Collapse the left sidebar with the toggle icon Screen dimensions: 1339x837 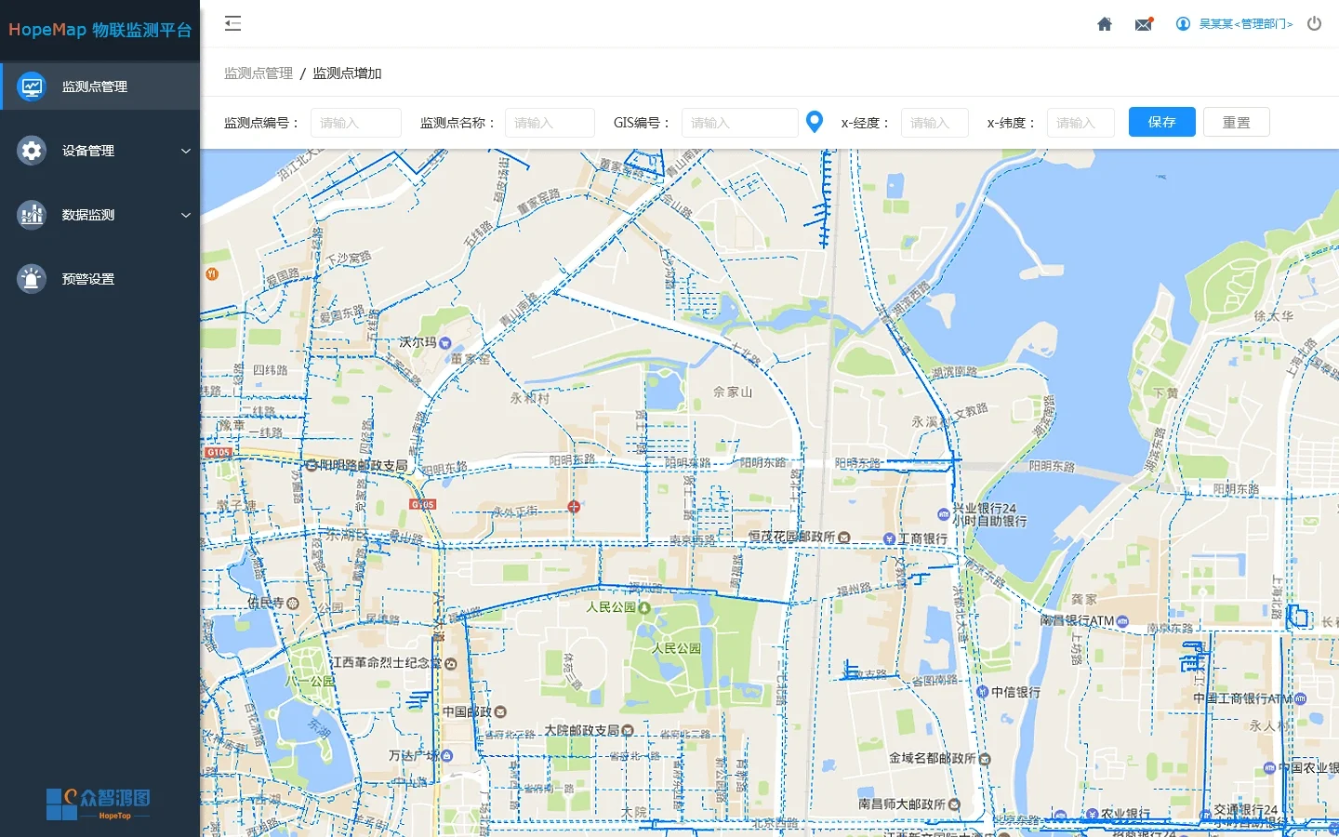[x=232, y=22]
